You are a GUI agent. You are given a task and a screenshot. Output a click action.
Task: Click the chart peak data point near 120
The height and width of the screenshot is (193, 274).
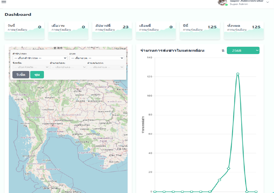[238, 74]
